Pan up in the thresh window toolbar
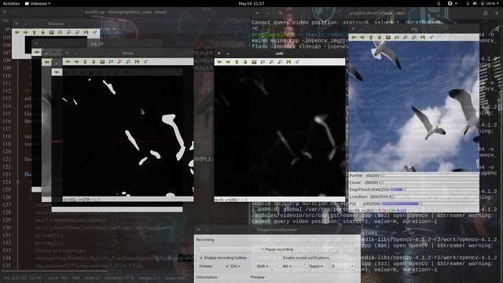The width and height of the screenshot is (503, 283). [85, 61]
